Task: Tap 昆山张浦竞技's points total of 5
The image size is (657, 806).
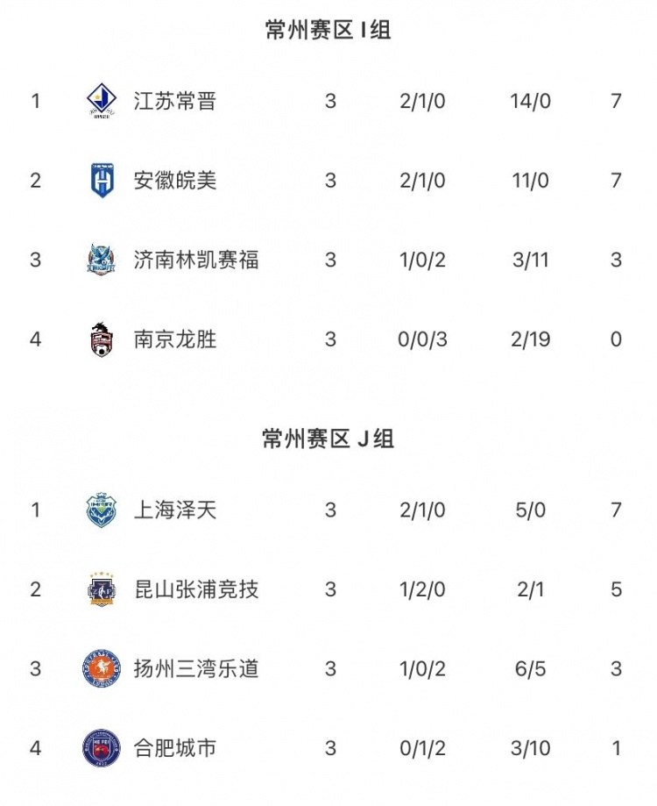Action: click(x=616, y=589)
